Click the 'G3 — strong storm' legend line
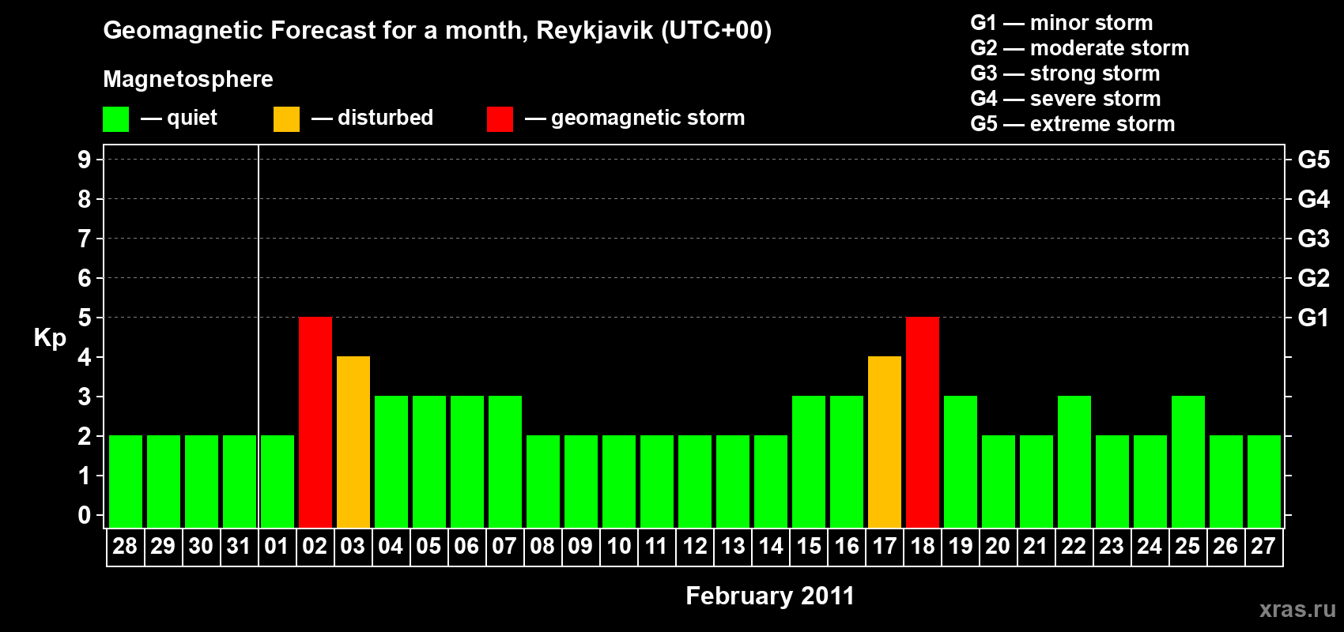The width and height of the screenshot is (1344, 632). pos(1065,73)
